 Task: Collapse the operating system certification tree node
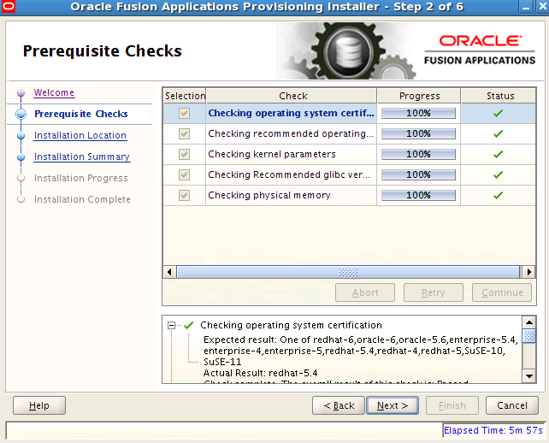172,326
